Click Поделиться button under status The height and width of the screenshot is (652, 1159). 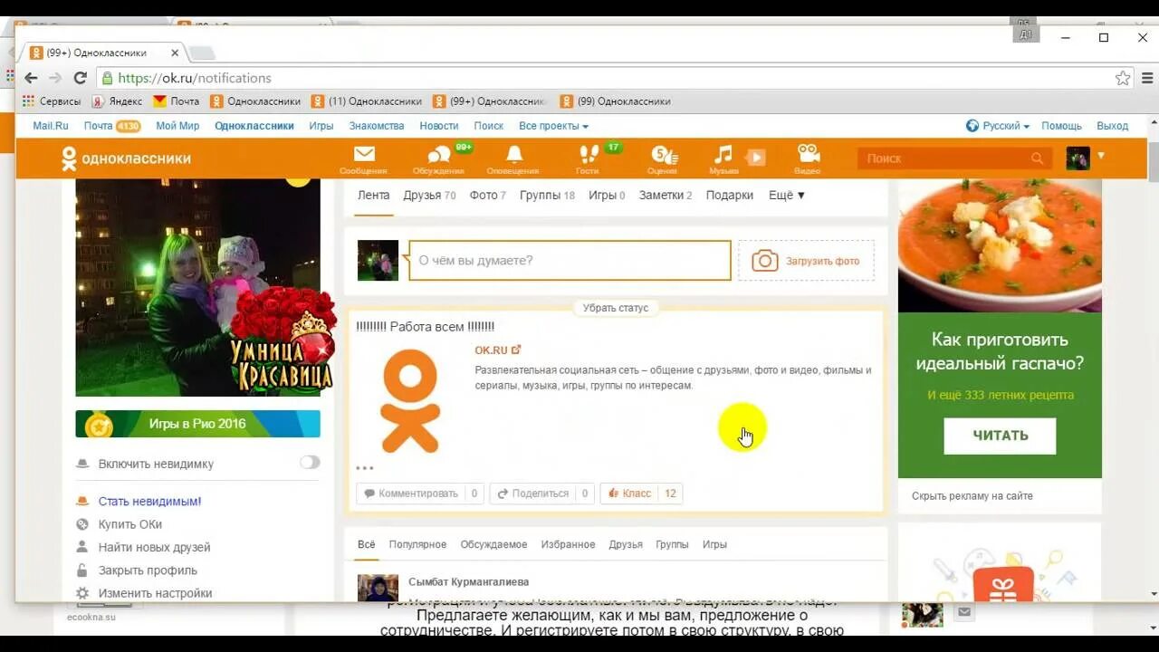541,494
